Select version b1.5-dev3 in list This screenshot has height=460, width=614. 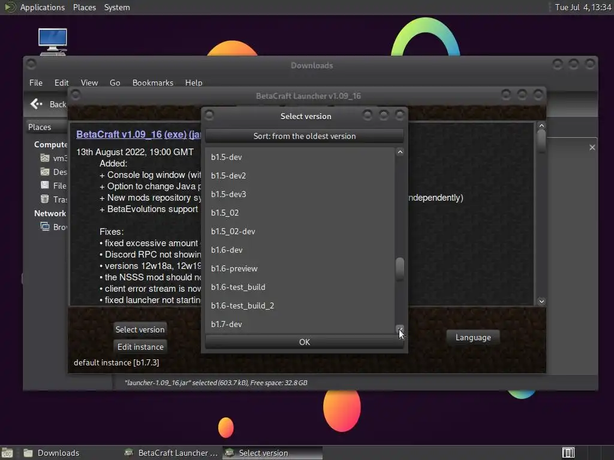300,195
